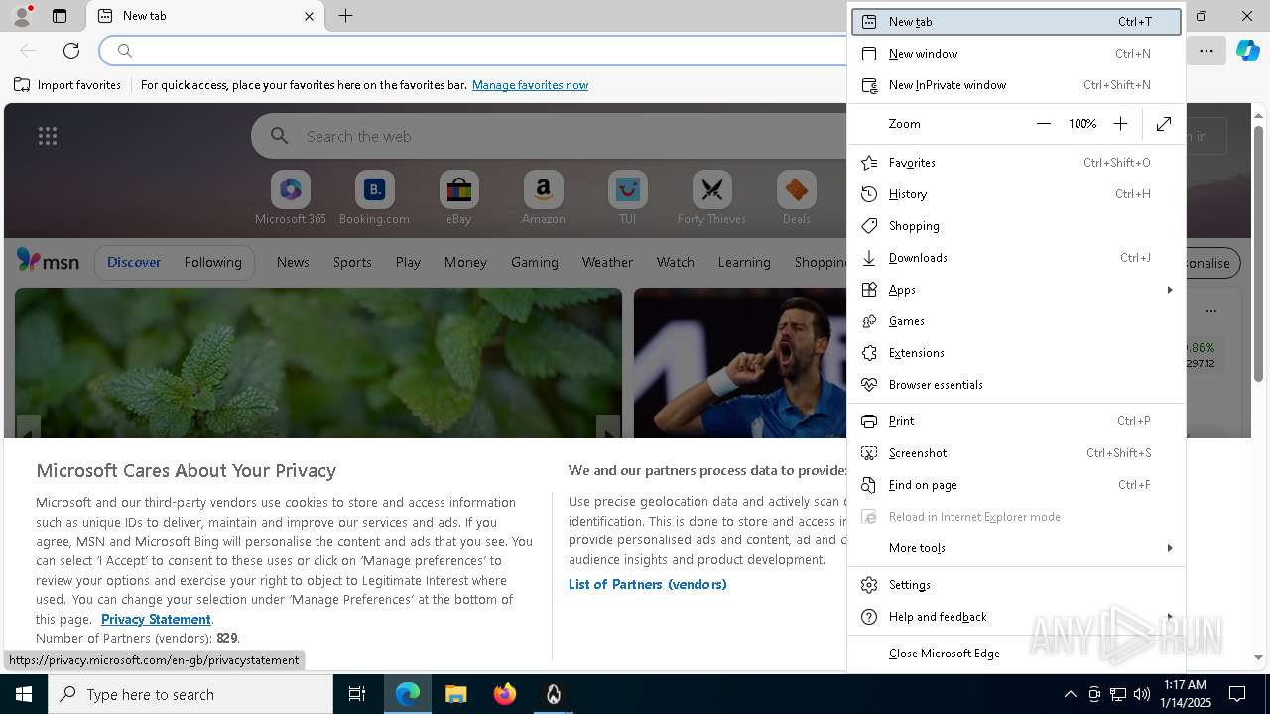
Task: Open TUI quick link
Action: (627, 198)
